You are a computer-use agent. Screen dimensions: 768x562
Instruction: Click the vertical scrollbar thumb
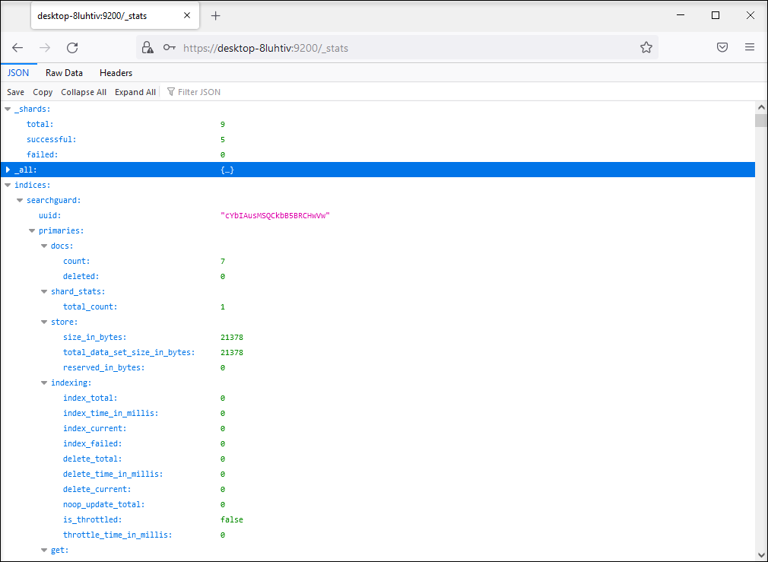coord(760,120)
